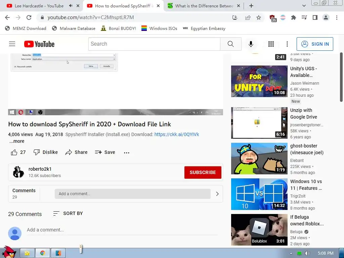Image resolution: width=344 pixels, height=258 pixels.
Task: Switch to the What is the Difference tab
Action: [x=204, y=6]
